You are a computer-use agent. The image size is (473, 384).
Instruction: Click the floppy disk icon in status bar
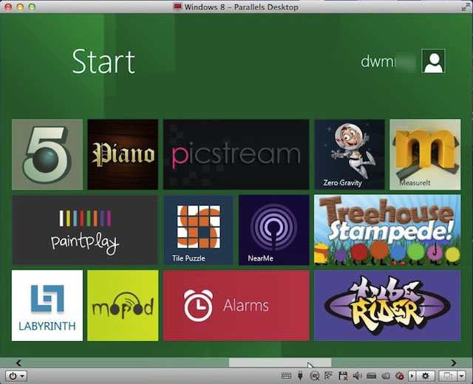[x=343, y=376]
